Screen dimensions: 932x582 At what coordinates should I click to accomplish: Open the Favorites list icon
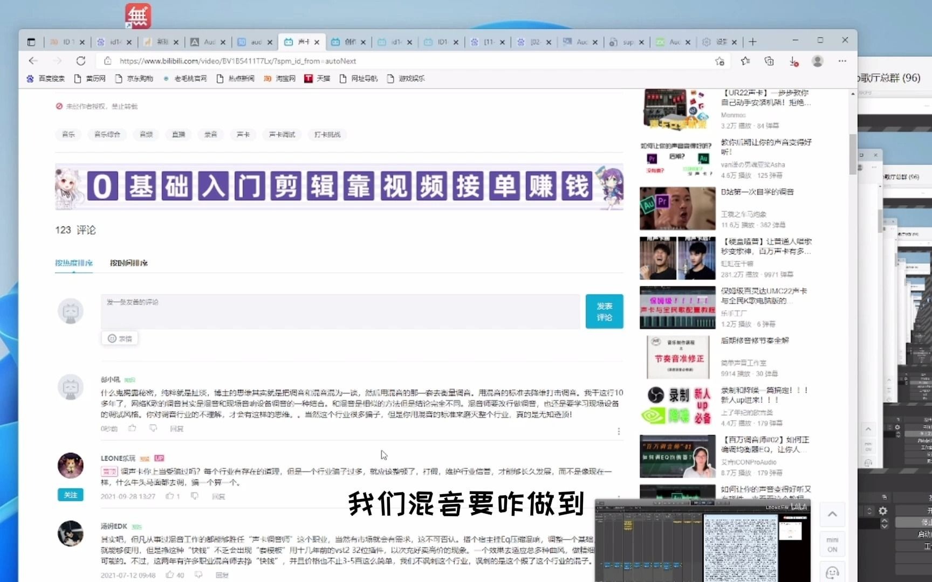click(745, 61)
